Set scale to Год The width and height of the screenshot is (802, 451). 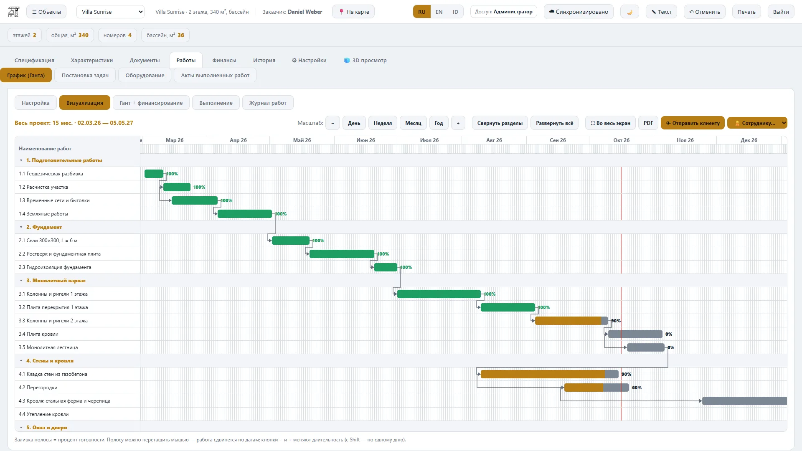439,123
